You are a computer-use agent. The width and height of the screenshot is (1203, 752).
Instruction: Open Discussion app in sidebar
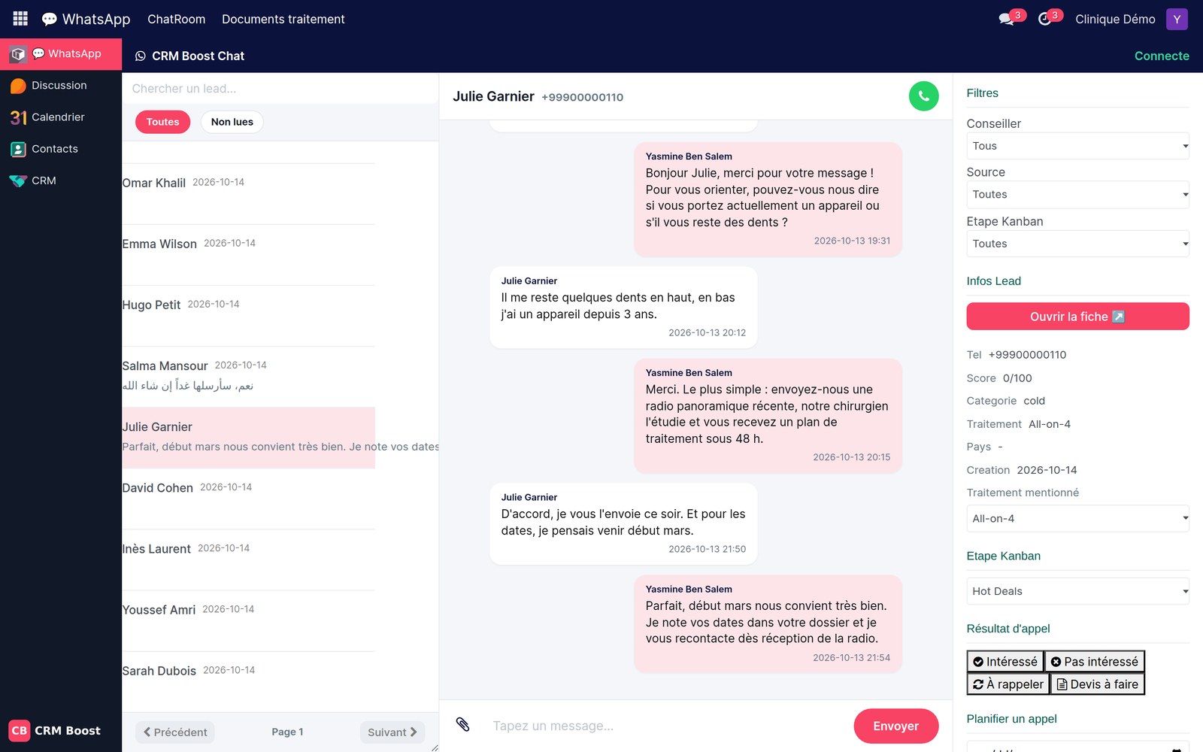(61, 86)
